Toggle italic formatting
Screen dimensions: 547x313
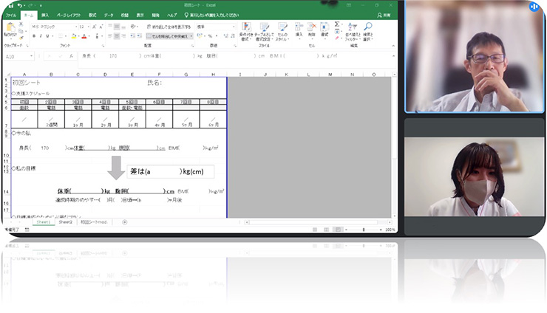click(x=39, y=35)
